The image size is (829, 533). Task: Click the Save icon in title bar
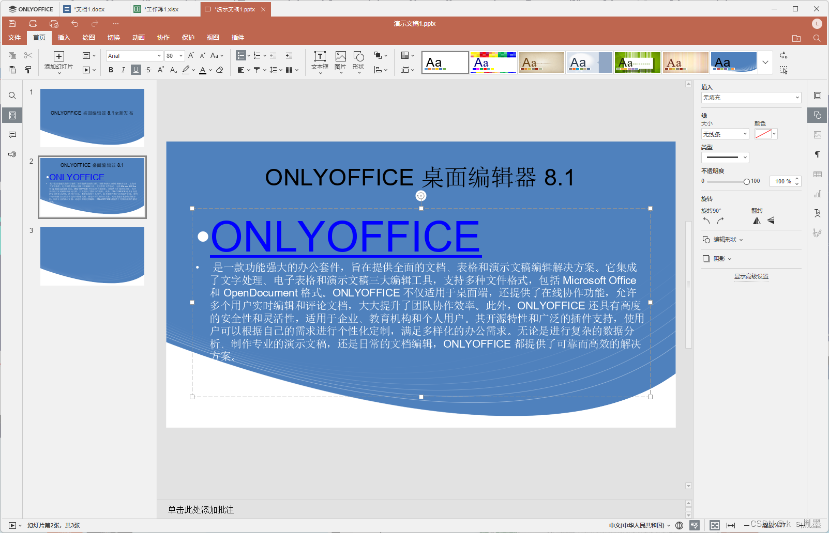12,23
